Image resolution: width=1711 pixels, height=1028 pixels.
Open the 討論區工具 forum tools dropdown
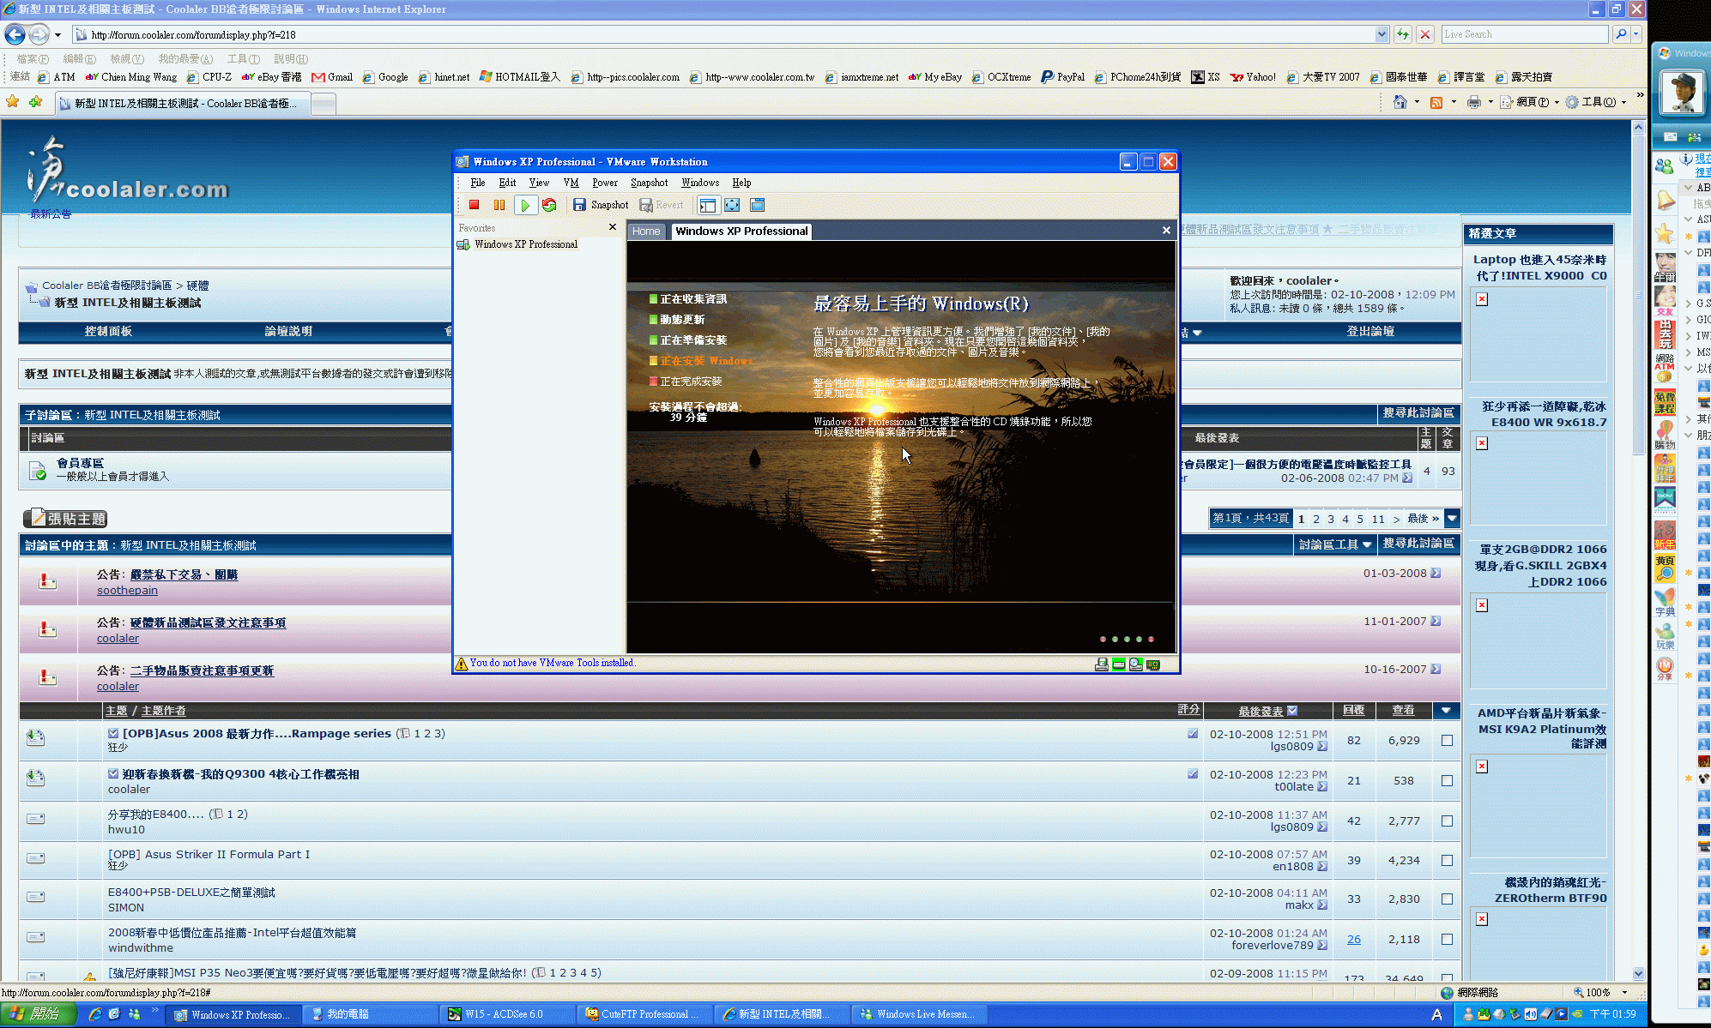(1334, 544)
